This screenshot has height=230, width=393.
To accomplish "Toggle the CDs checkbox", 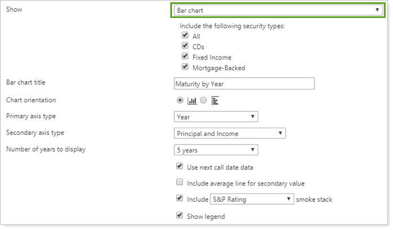I will pos(184,46).
